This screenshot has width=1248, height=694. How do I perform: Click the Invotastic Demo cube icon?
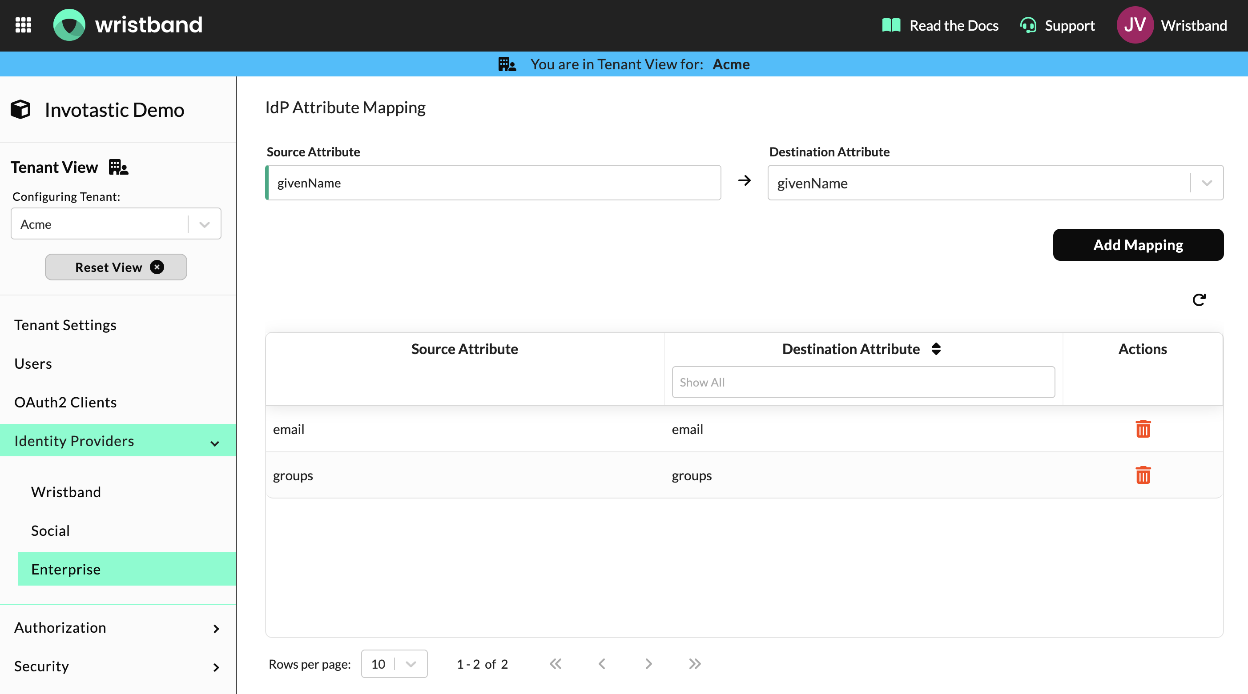(20, 109)
